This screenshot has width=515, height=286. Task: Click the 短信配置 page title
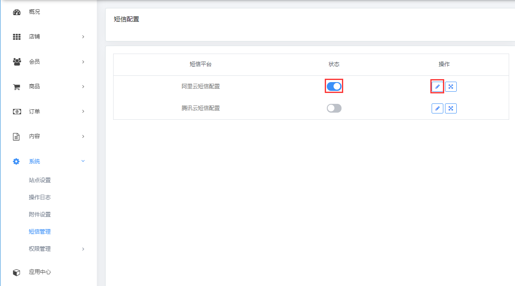127,19
